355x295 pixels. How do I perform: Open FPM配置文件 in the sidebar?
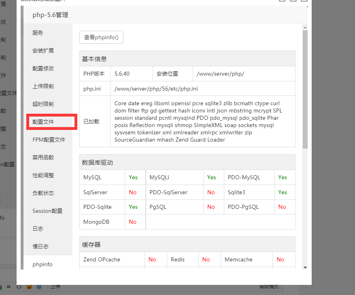pyautogui.click(x=49, y=140)
